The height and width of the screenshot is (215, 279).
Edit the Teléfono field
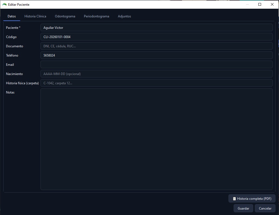(x=156, y=55)
